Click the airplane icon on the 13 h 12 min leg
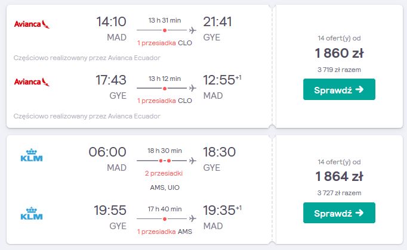 click(192, 88)
